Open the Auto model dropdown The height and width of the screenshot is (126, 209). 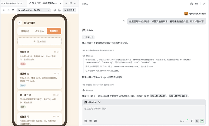click(x=184, y=121)
